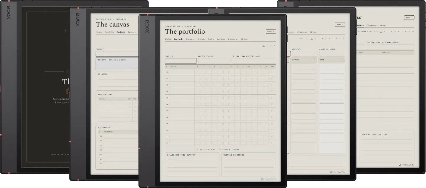Image resolution: width=426 pixels, height=188 pixels.
Task: Click The One That Matters Most field
Action: tap(254, 61)
